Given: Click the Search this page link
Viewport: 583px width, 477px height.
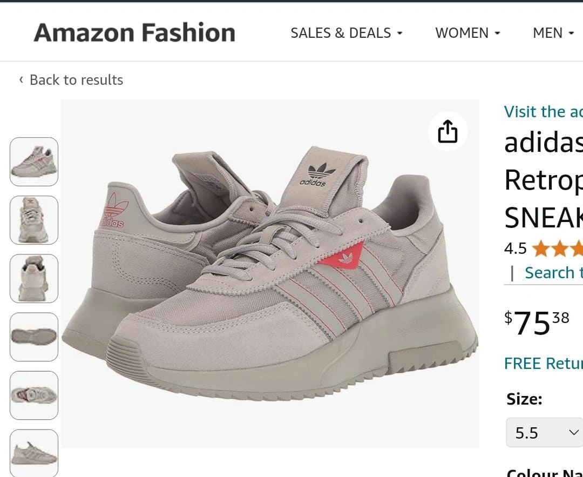Looking at the screenshot, I should [x=554, y=273].
